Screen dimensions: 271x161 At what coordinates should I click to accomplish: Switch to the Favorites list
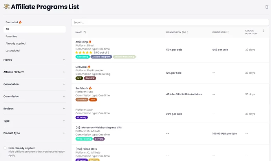click(x=11, y=36)
